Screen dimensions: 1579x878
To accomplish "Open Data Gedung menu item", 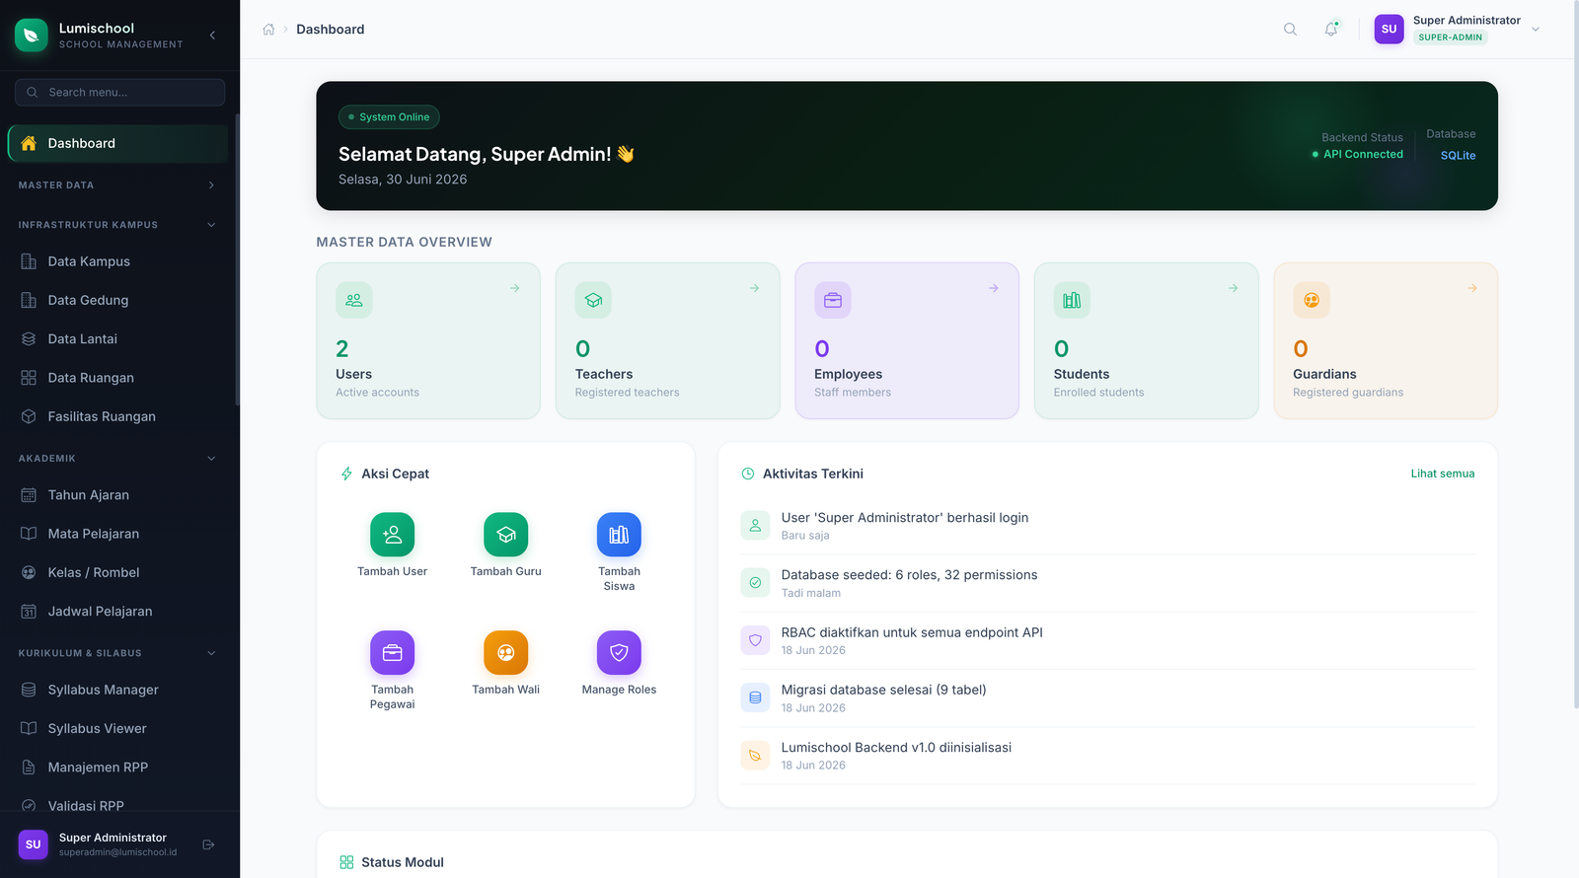I will coord(117,301).
